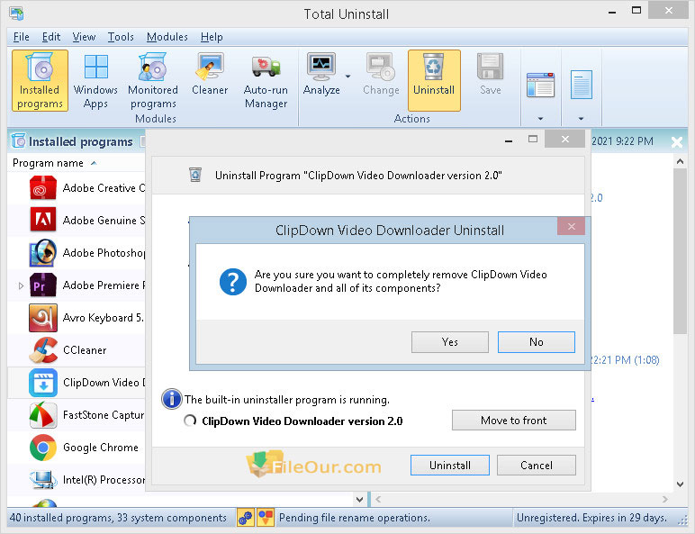Click the question mark icon in confirmation

click(x=232, y=282)
